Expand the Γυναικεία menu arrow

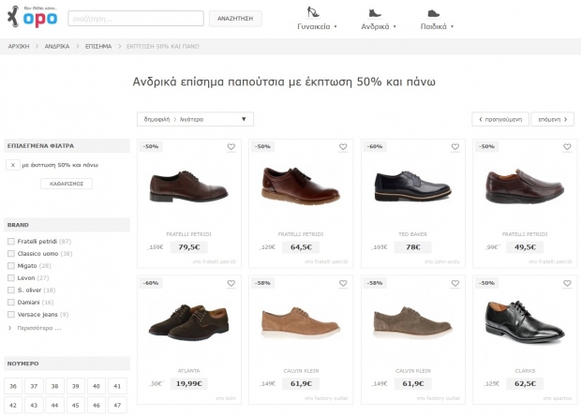click(335, 26)
